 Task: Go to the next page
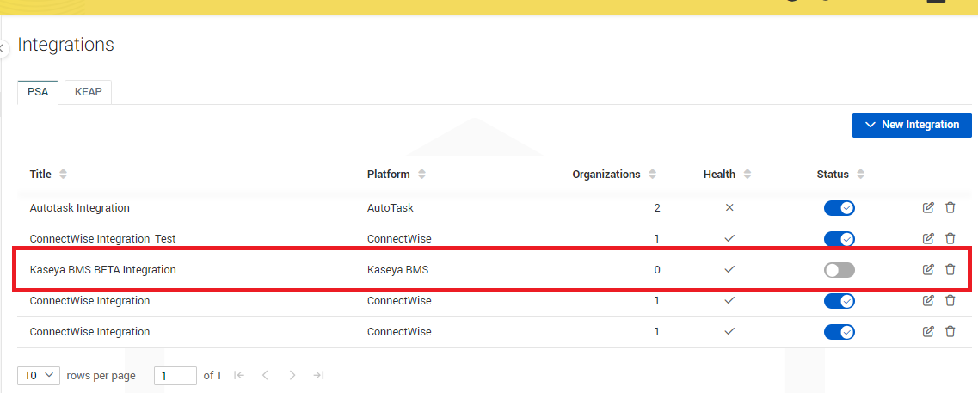point(292,375)
